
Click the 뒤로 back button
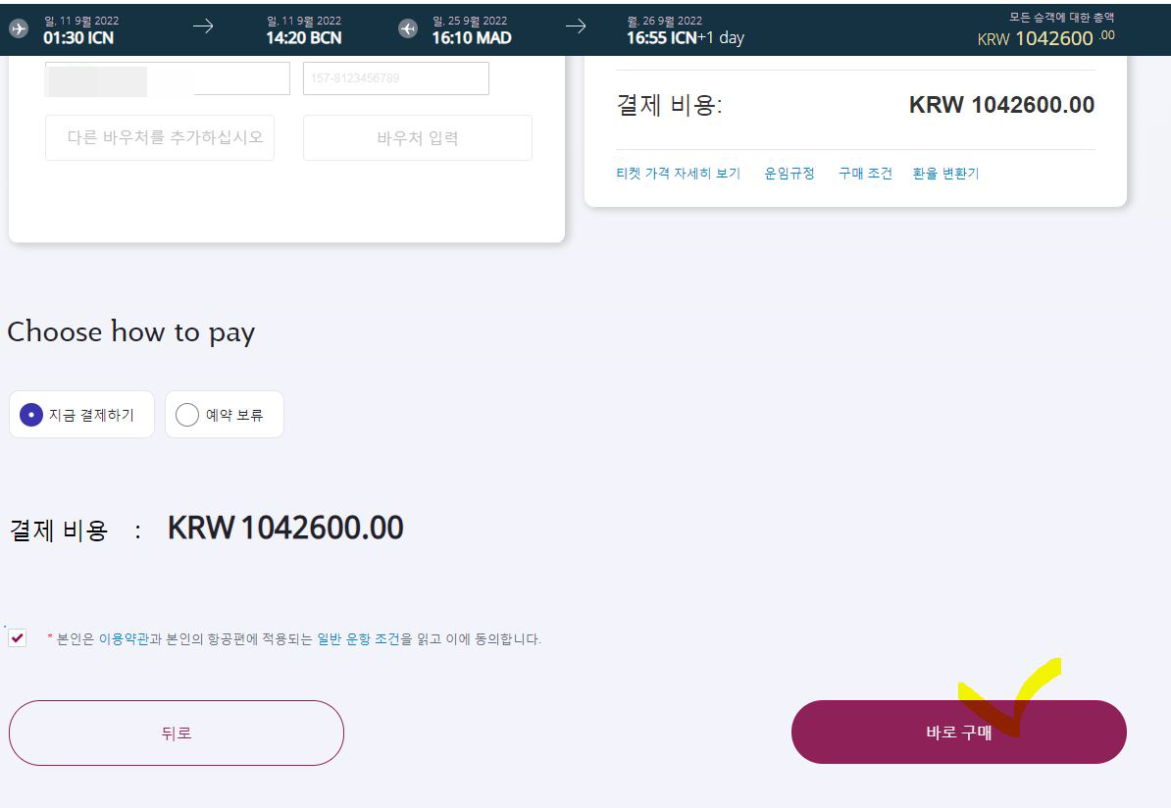tap(177, 732)
